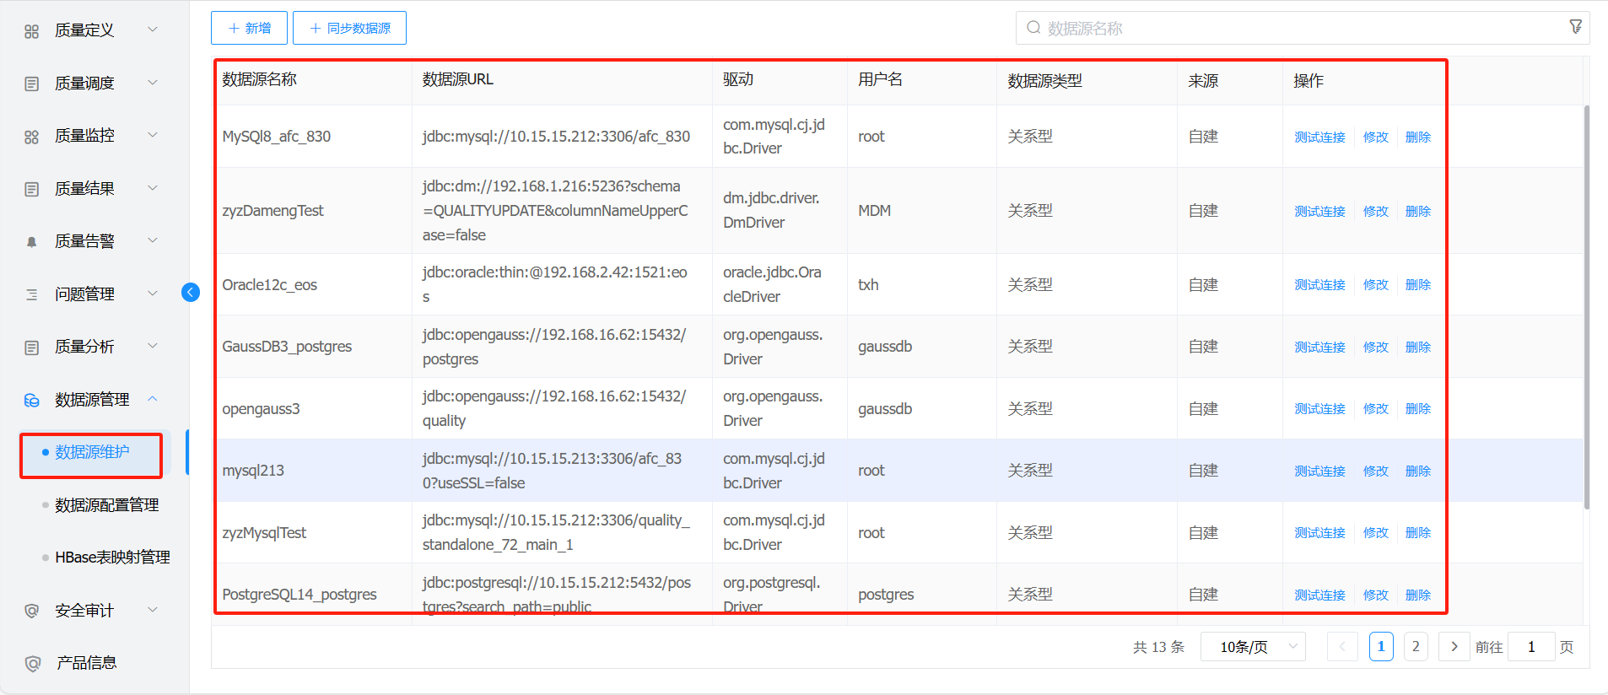Click the 同步数据源 button

(349, 28)
